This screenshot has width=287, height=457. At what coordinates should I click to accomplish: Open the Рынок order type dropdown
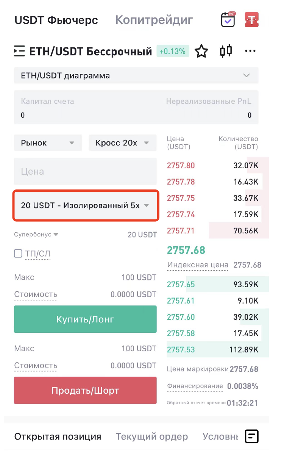coord(48,143)
